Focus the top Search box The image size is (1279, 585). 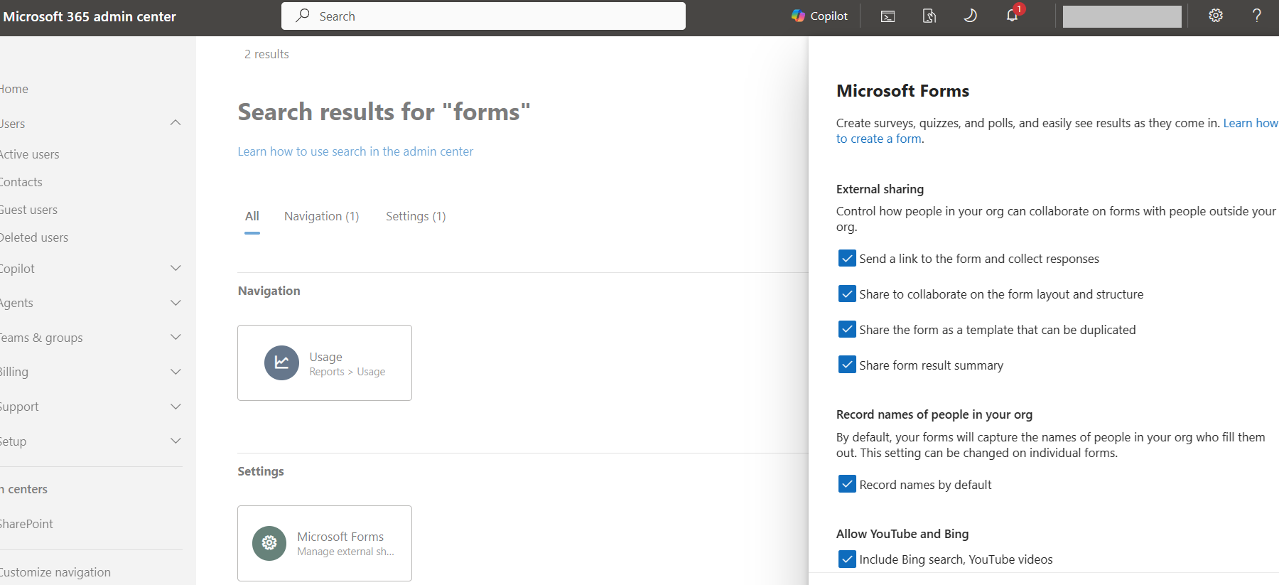pos(483,16)
